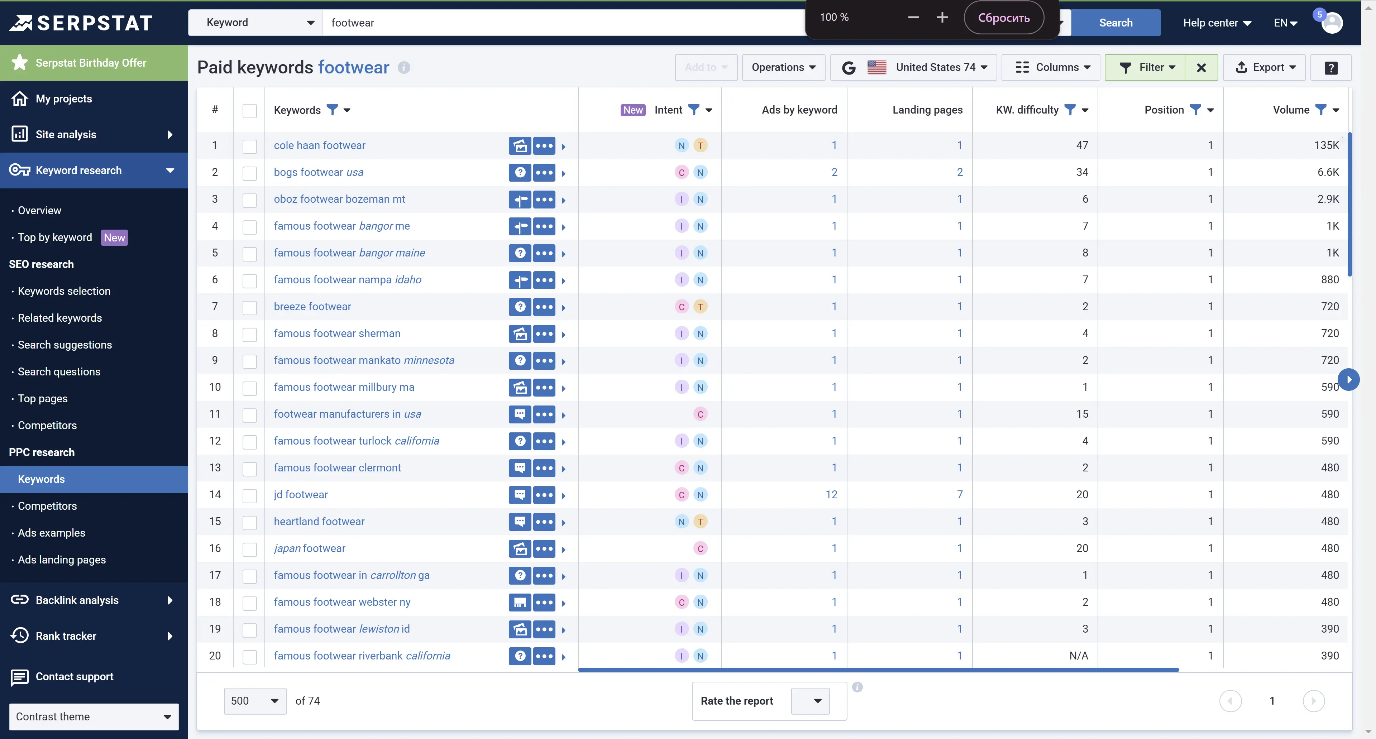Click chat icon for jd footwear row
The width and height of the screenshot is (1376, 739).
pyautogui.click(x=520, y=494)
